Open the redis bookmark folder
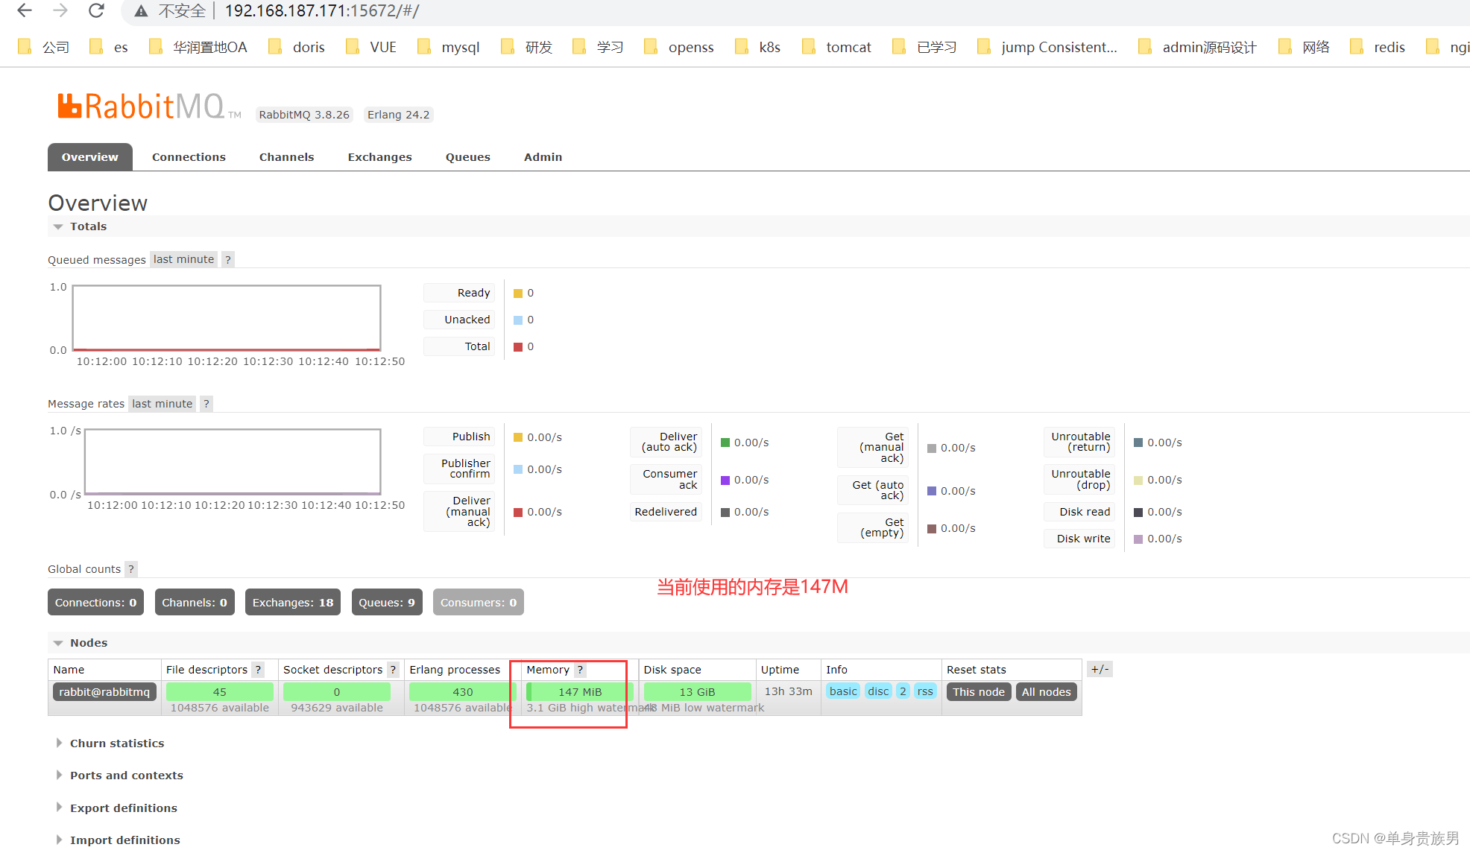 pyautogui.click(x=1378, y=47)
